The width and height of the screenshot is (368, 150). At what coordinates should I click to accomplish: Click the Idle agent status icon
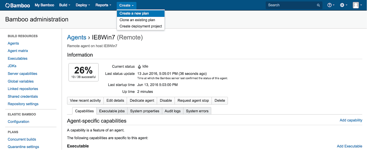tap(139, 67)
